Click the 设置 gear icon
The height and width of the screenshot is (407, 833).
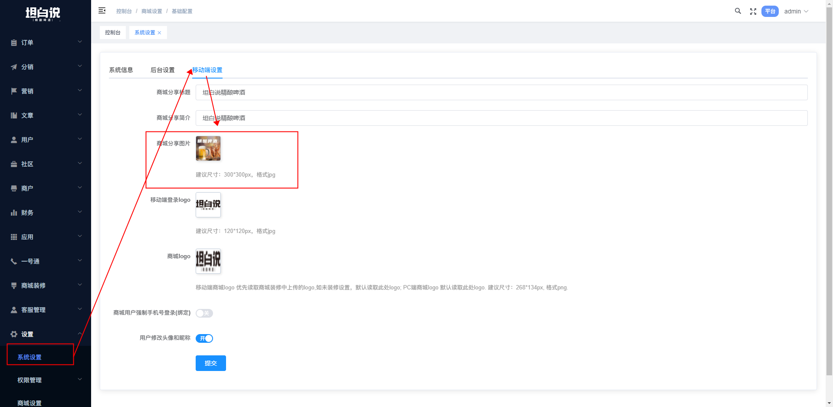tap(14, 334)
